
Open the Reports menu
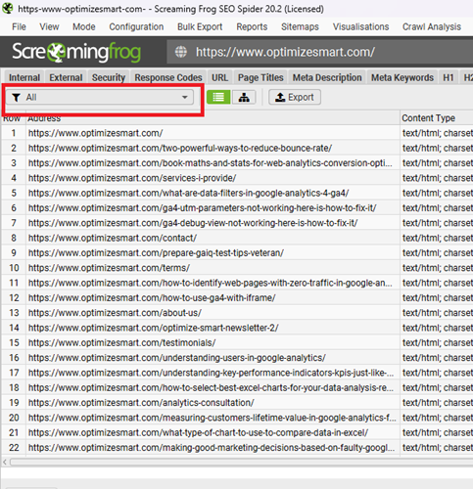click(252, 26)
